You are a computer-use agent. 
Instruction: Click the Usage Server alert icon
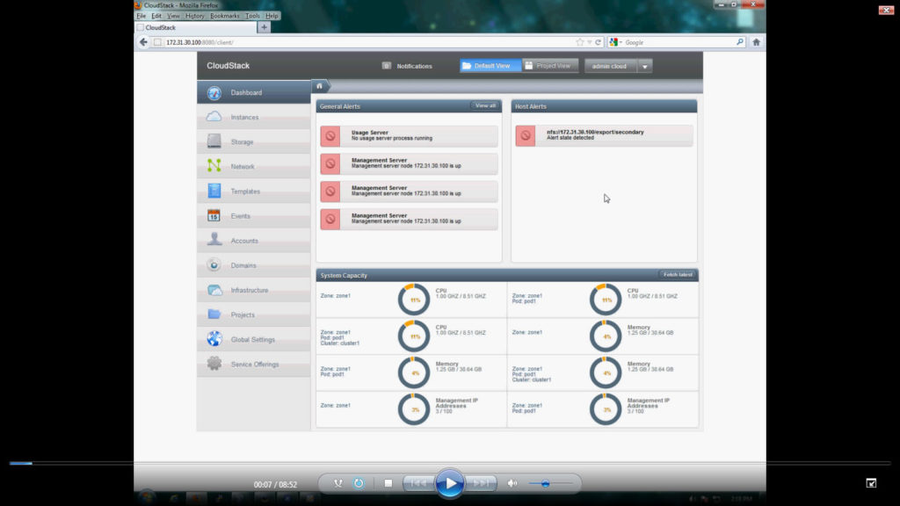click(330, 136)
